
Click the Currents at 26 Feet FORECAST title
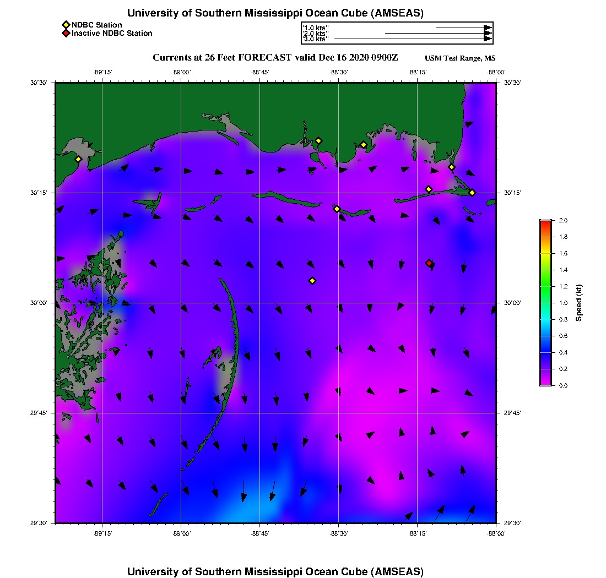click(x=275, y=58)
